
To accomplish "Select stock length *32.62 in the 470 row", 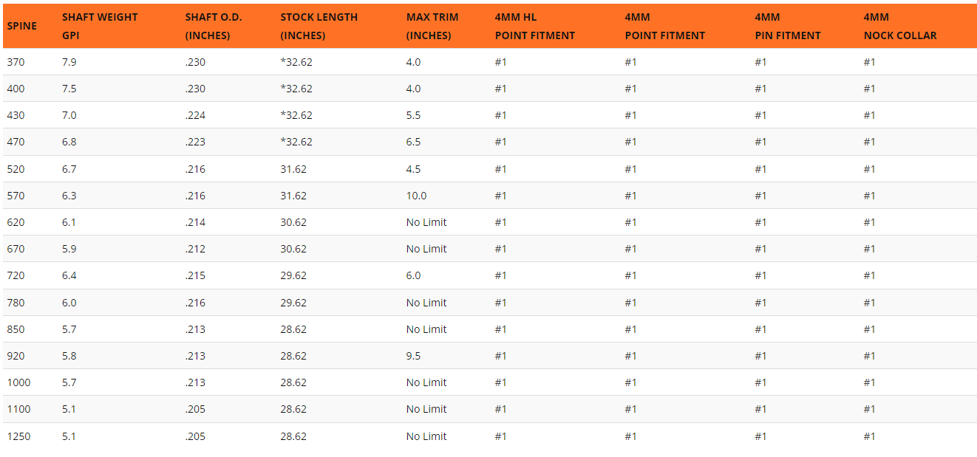I will (x=296, y=142).
